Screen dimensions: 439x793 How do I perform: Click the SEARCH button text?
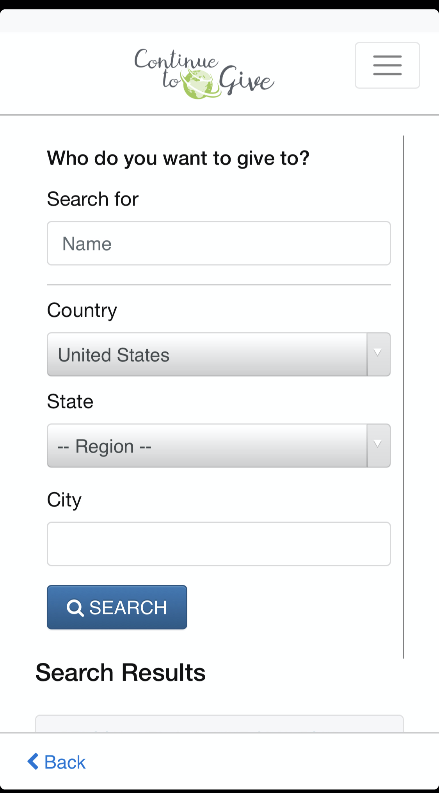pos(128,608)
